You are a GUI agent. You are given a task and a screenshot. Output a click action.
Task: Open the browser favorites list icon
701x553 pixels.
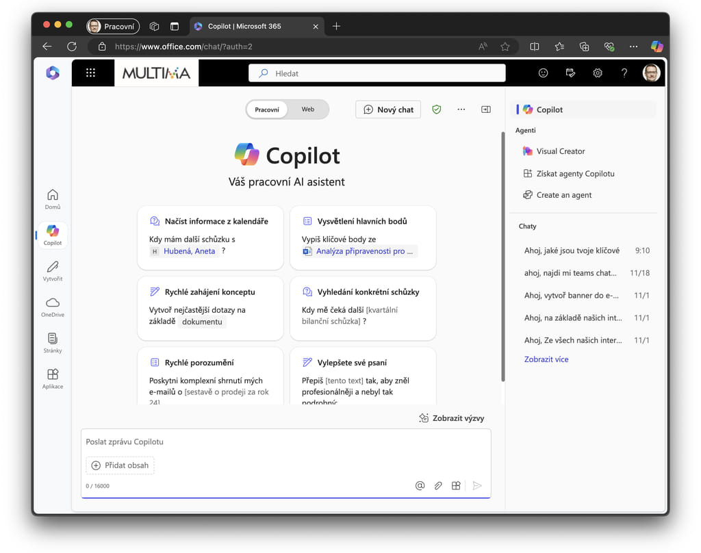click(559, 47)
